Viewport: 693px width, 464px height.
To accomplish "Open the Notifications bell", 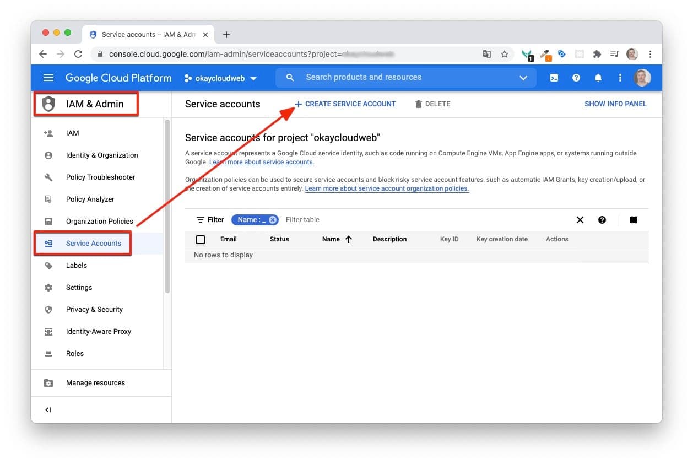I will pos(598,78).
